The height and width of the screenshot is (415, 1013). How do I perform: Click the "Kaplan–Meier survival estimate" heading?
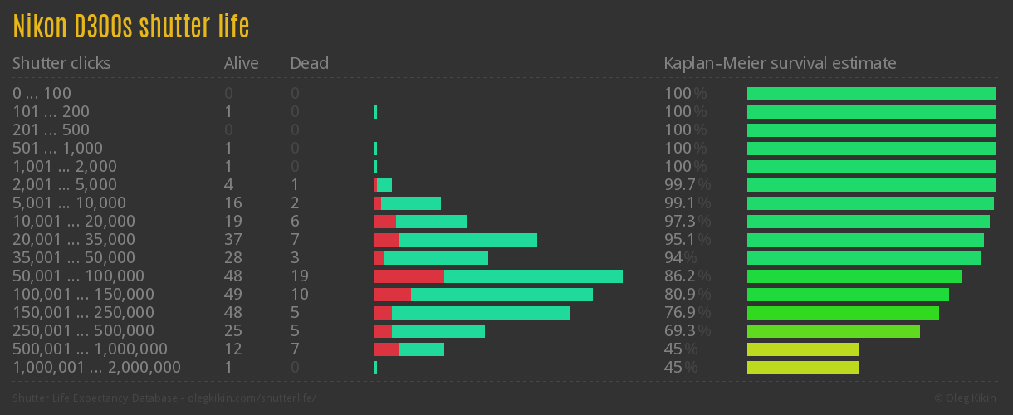(x=780, y=63)
